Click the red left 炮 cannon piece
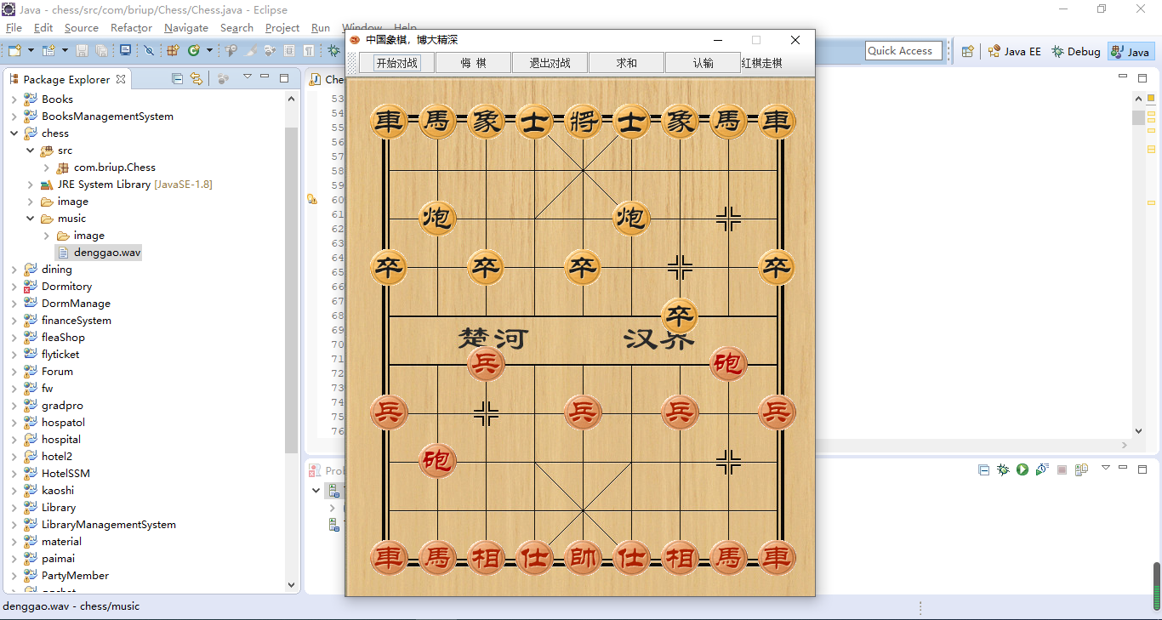The width and height of the screenshot is (1162, 620). pyautogui.click(x=437, y=462)
